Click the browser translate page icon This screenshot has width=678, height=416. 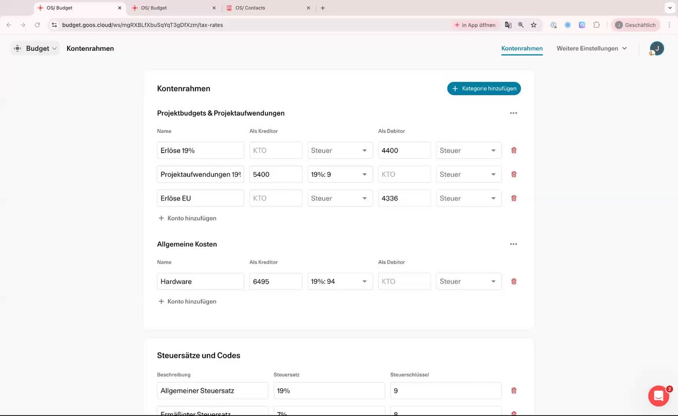click(508, 25)
